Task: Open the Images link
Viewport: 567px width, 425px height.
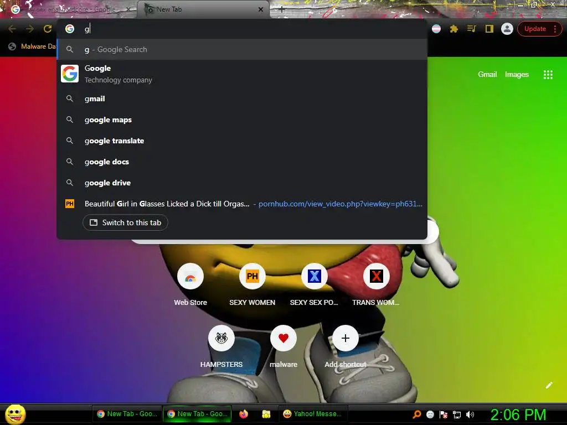Action: click(x=517, y=75)
